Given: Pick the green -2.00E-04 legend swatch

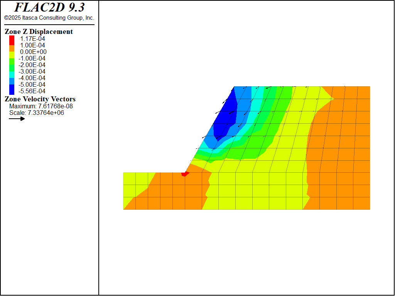Looking at the screenshot, I should click(12, 65).
